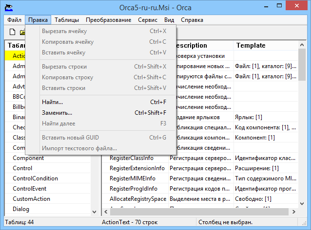This screenshot has height=230, width=311.
Task: Select the CustomAction table
Action: (31, 199)
